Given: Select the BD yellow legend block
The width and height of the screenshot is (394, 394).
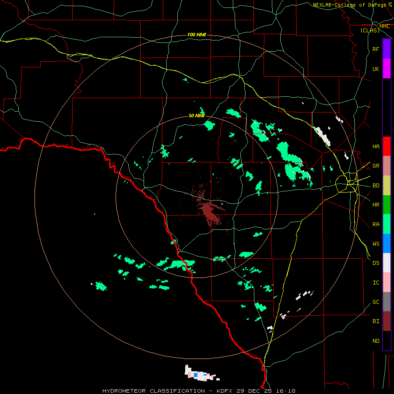Looking at the screenshot, I should (387, 186).
